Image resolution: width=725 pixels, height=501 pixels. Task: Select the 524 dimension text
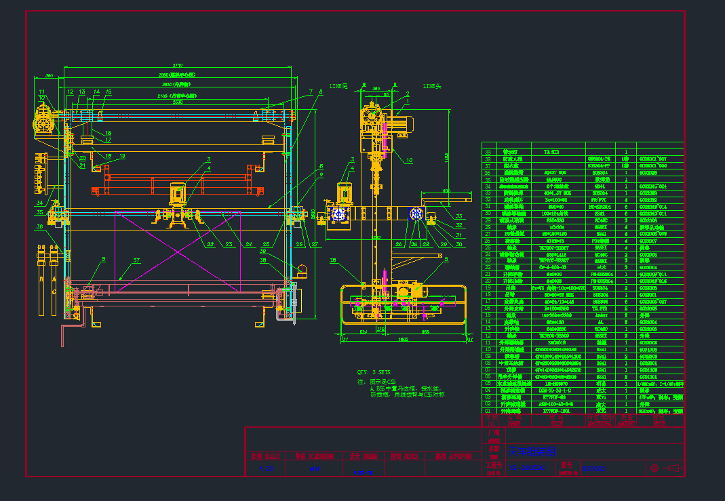(364, 332)
